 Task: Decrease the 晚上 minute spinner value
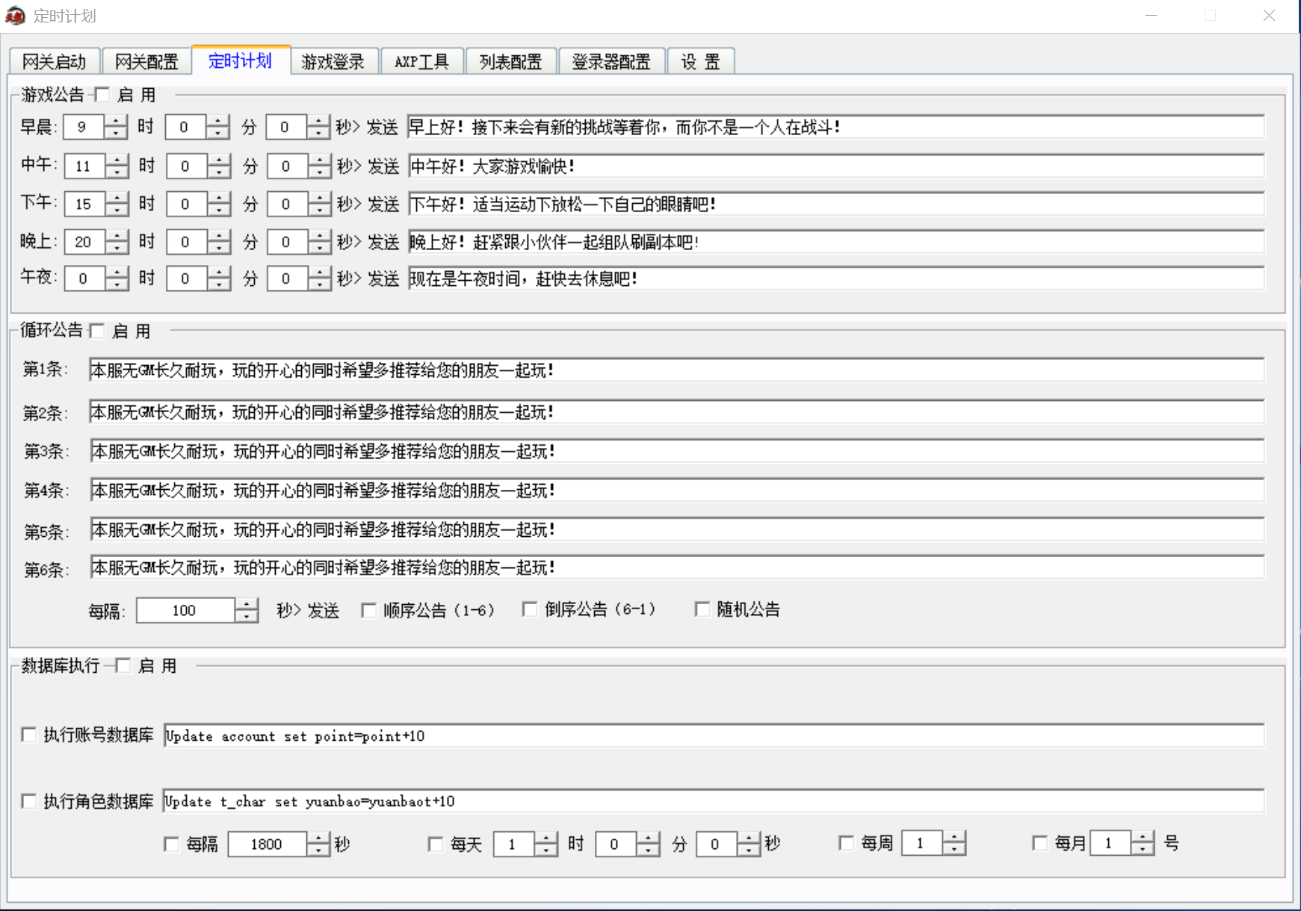point(219,248)
